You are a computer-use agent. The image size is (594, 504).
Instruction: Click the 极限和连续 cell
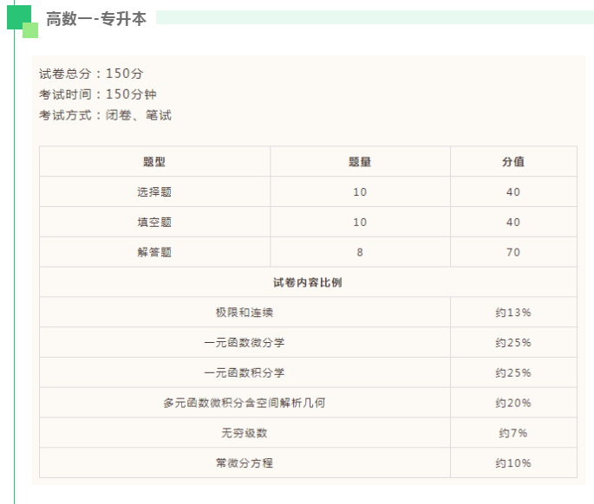coord(245,313)
